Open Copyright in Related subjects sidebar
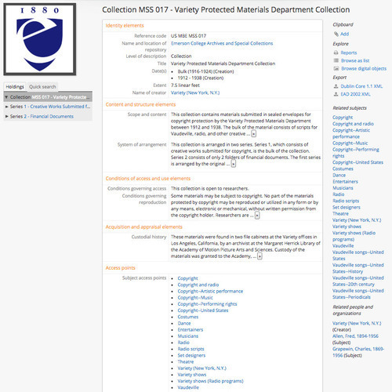 [343, 118]
